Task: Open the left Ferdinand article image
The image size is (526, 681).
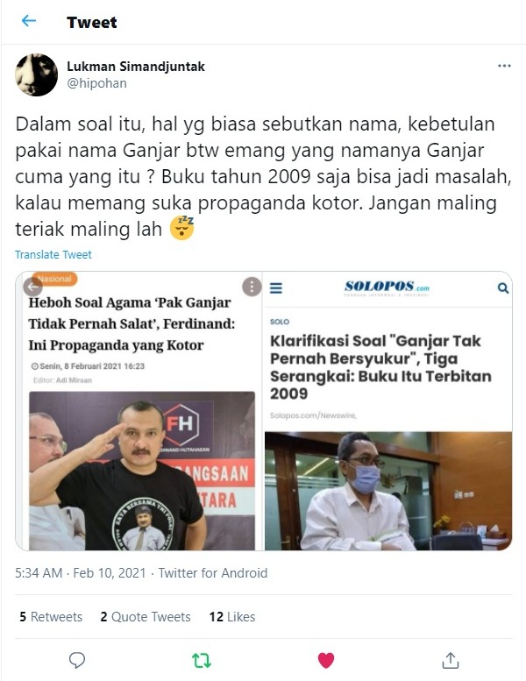Action: pyautogui.click(x=139, y=411)
